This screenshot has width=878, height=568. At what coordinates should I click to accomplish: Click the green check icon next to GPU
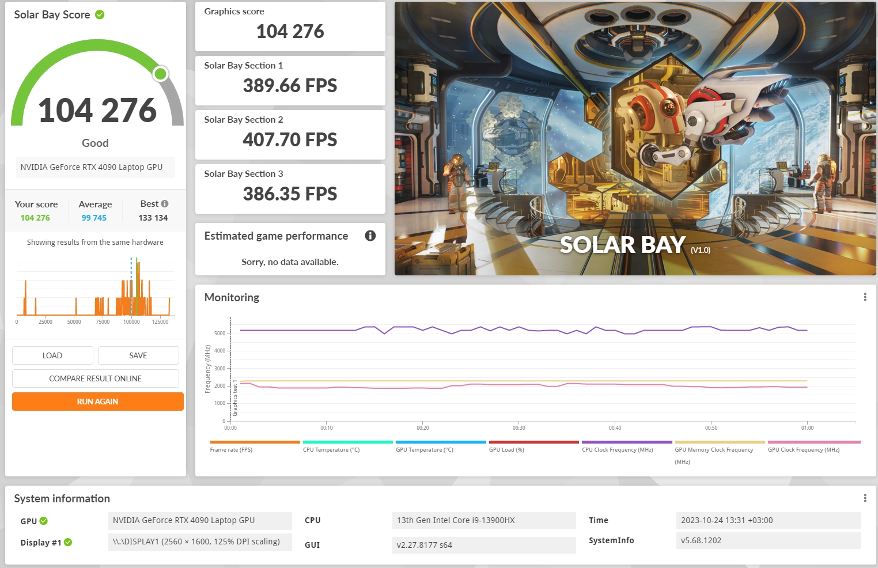[x=44, y=521]
